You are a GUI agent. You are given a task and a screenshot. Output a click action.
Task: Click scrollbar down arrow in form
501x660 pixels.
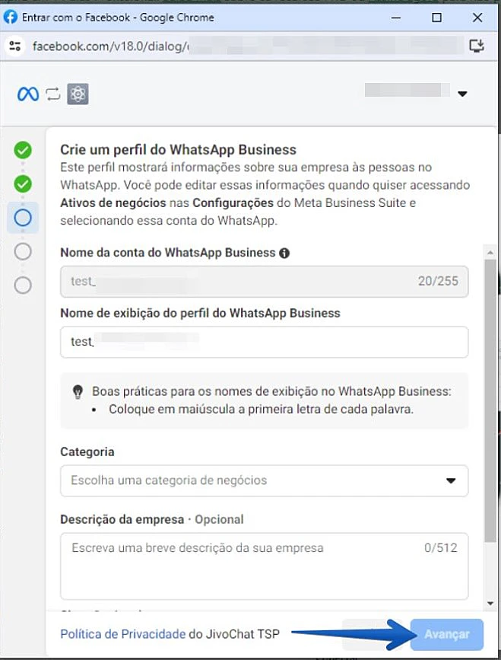490,603
